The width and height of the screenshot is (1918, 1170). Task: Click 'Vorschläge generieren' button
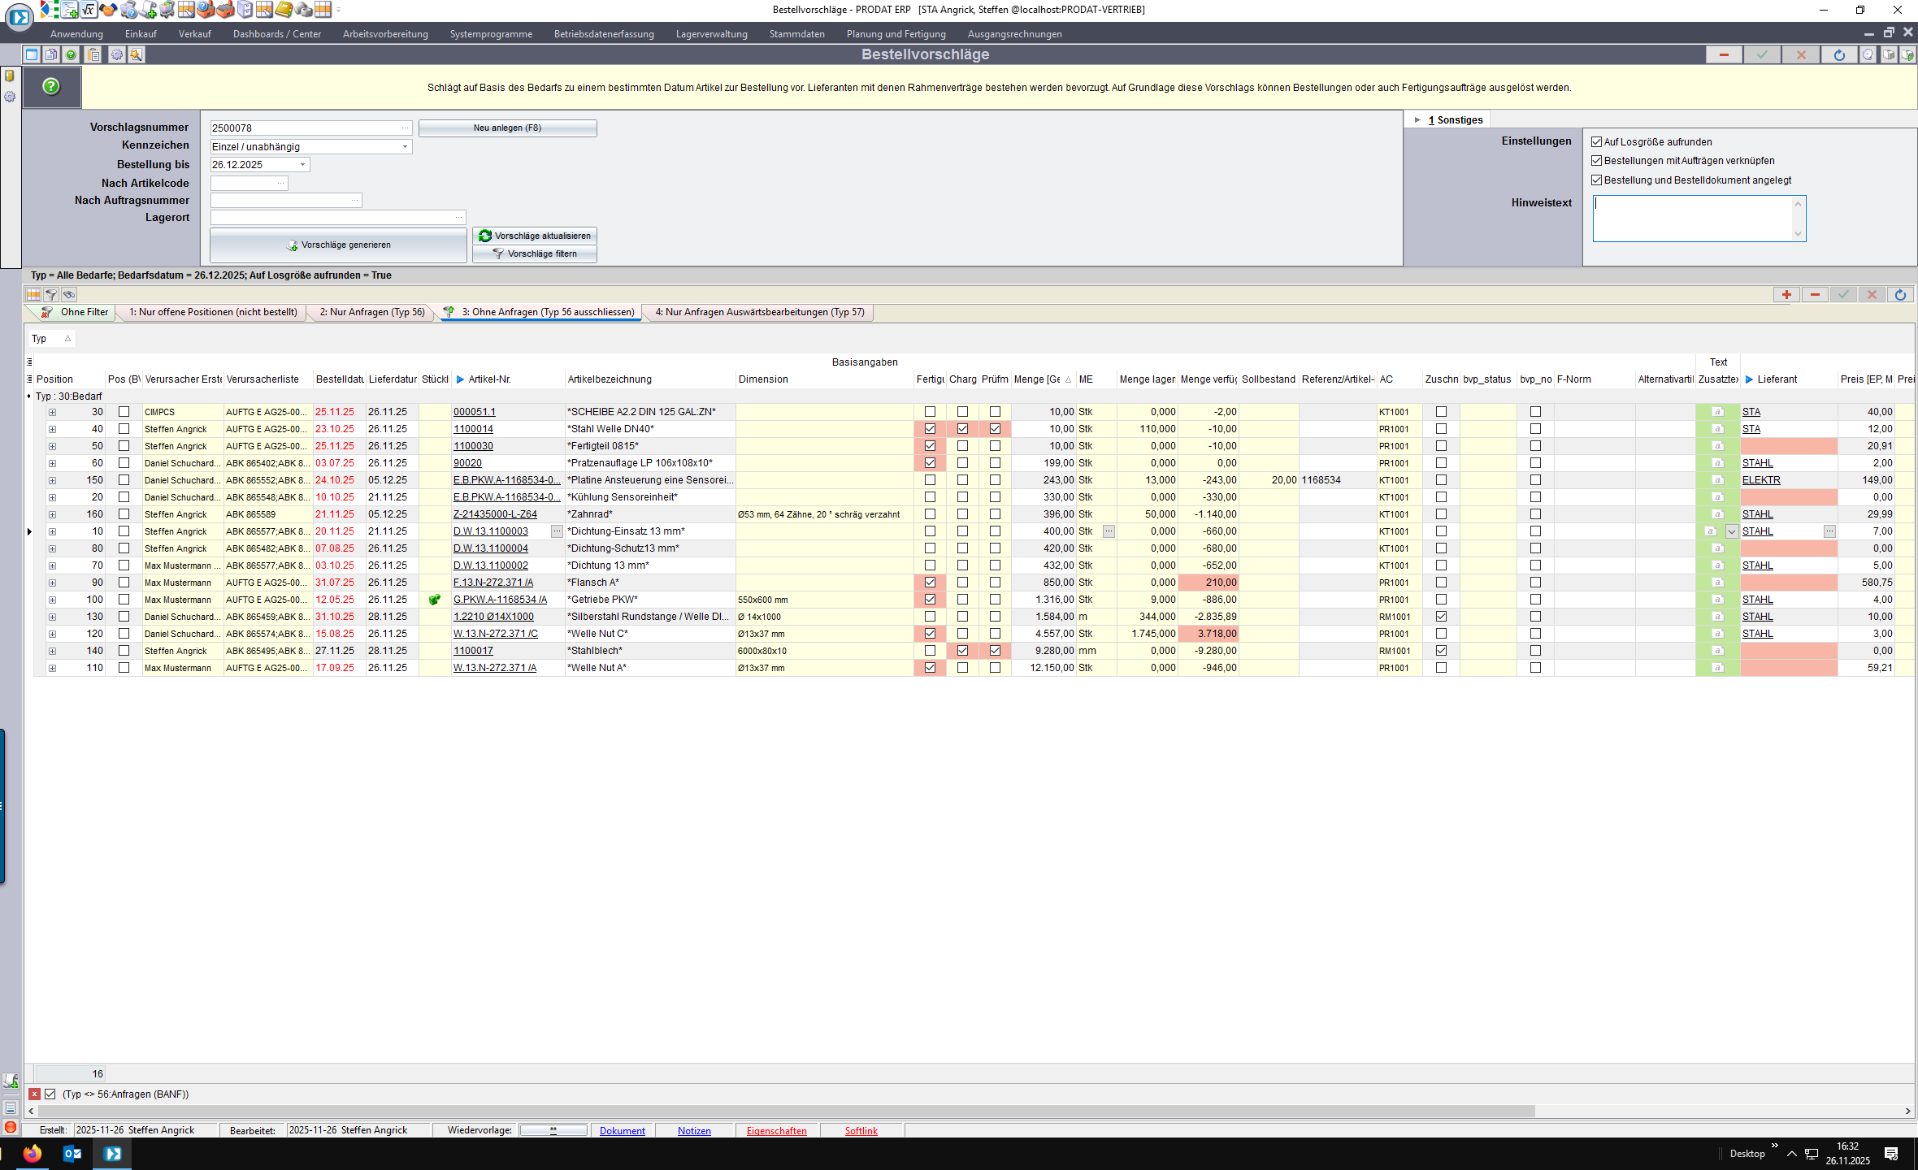click(x=338, y=245)
